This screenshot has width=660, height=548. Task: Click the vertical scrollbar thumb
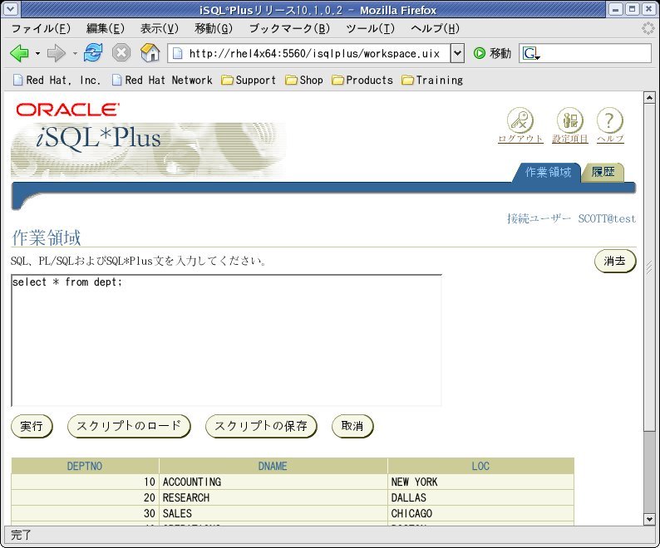tap(649, 267)
